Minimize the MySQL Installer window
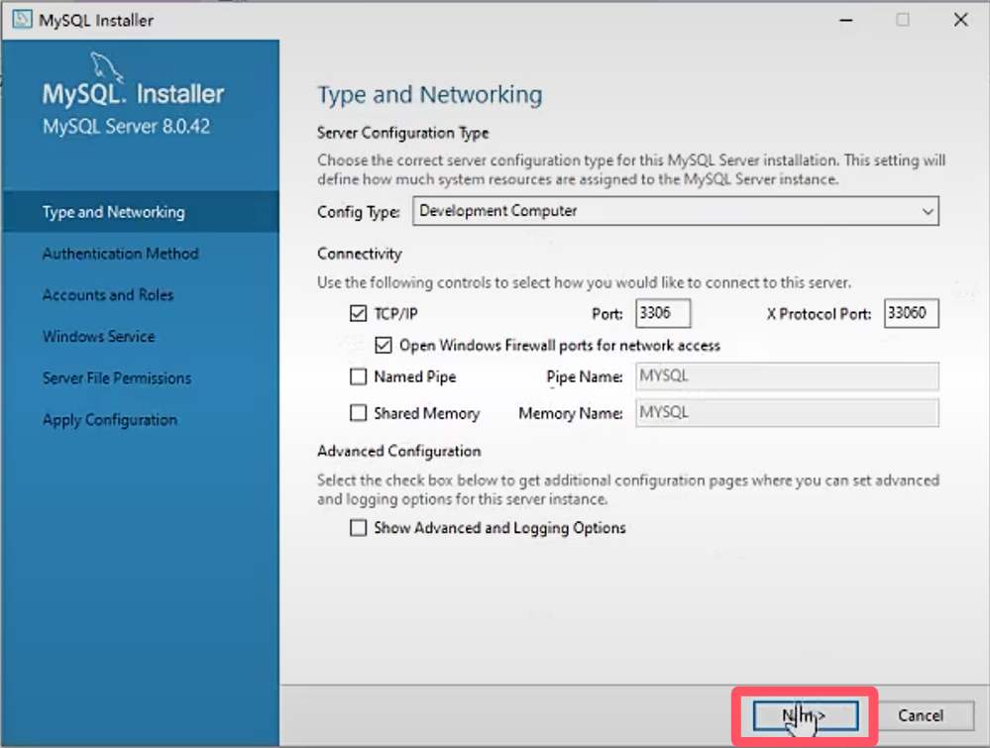This screenshot has height=748, width=990. click(846, 20)
